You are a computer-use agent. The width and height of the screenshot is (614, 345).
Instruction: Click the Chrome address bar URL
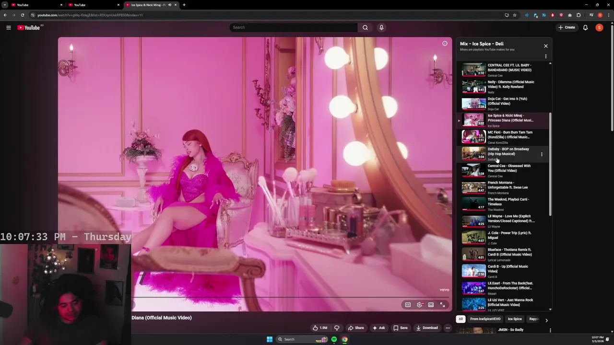[90, 15]
